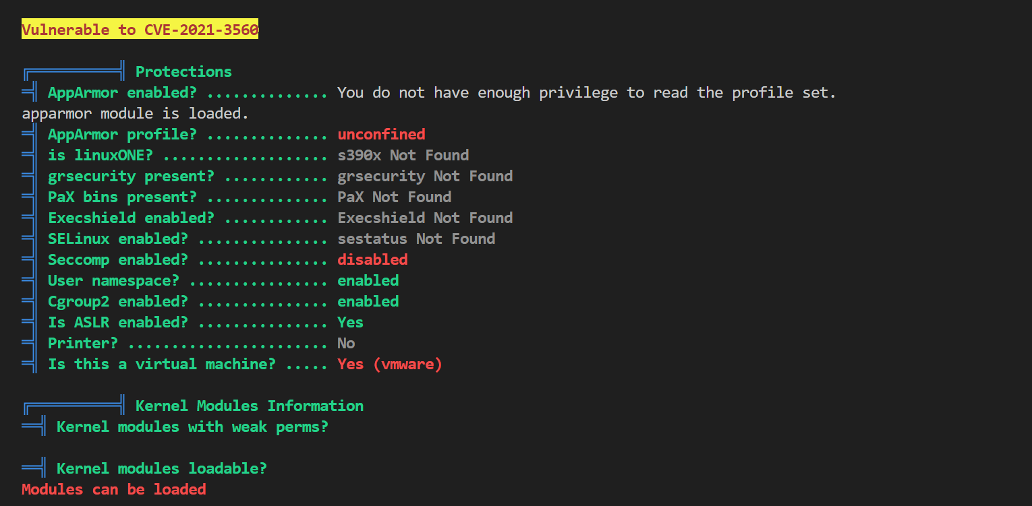
Task: Click the highlighted CVE-2021-3560 vulnerability line
Action: tap(140, 30)
